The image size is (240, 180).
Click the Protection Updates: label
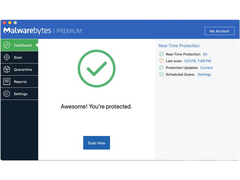pos(182,67)
